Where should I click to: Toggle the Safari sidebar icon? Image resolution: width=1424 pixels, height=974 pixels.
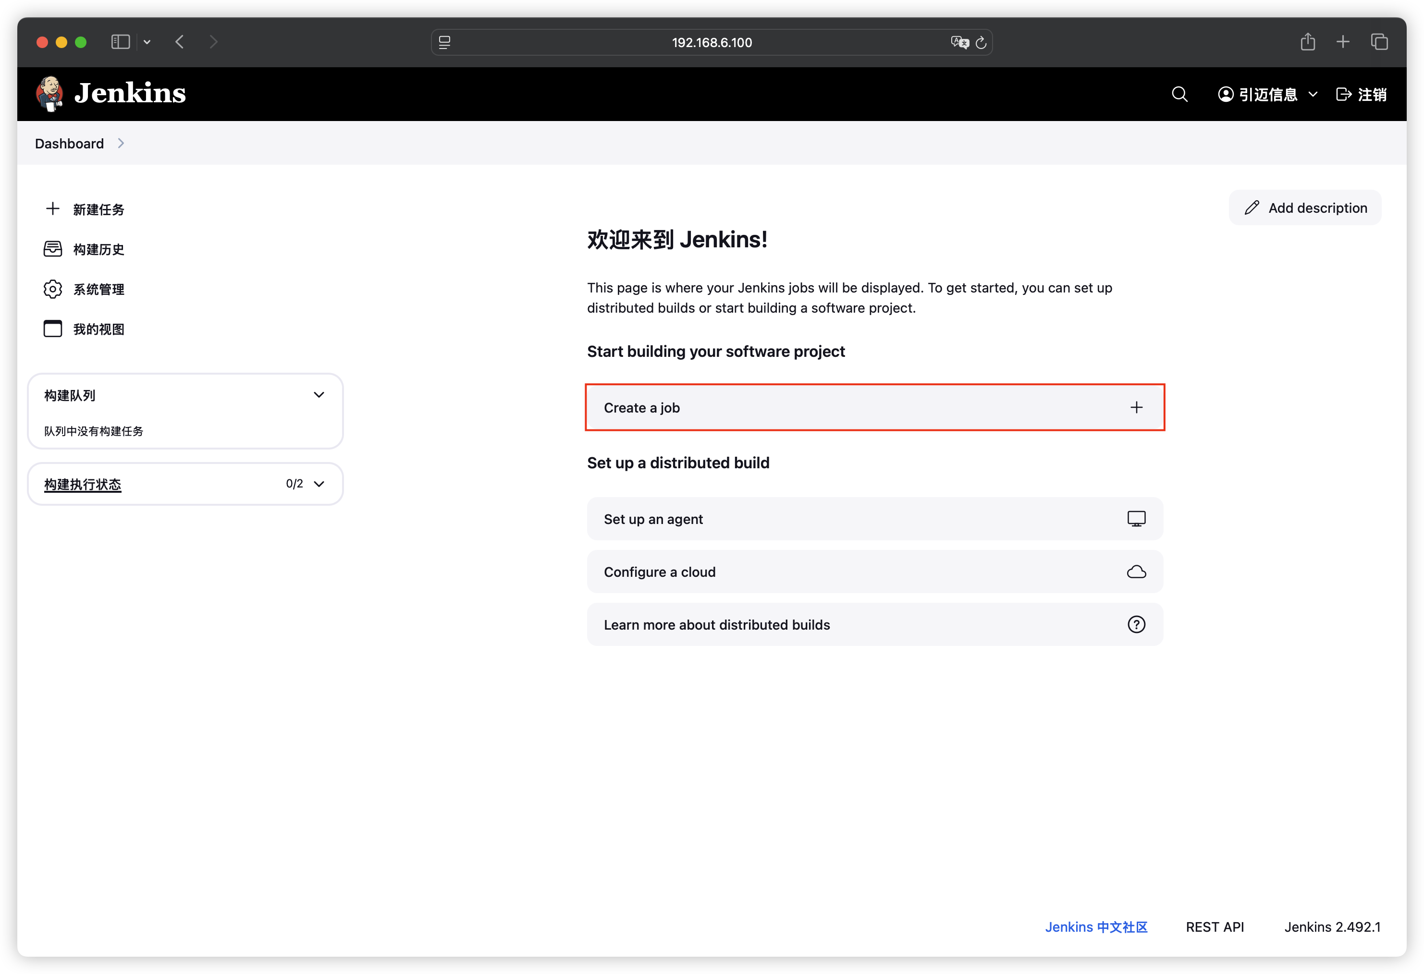point(121,42)
